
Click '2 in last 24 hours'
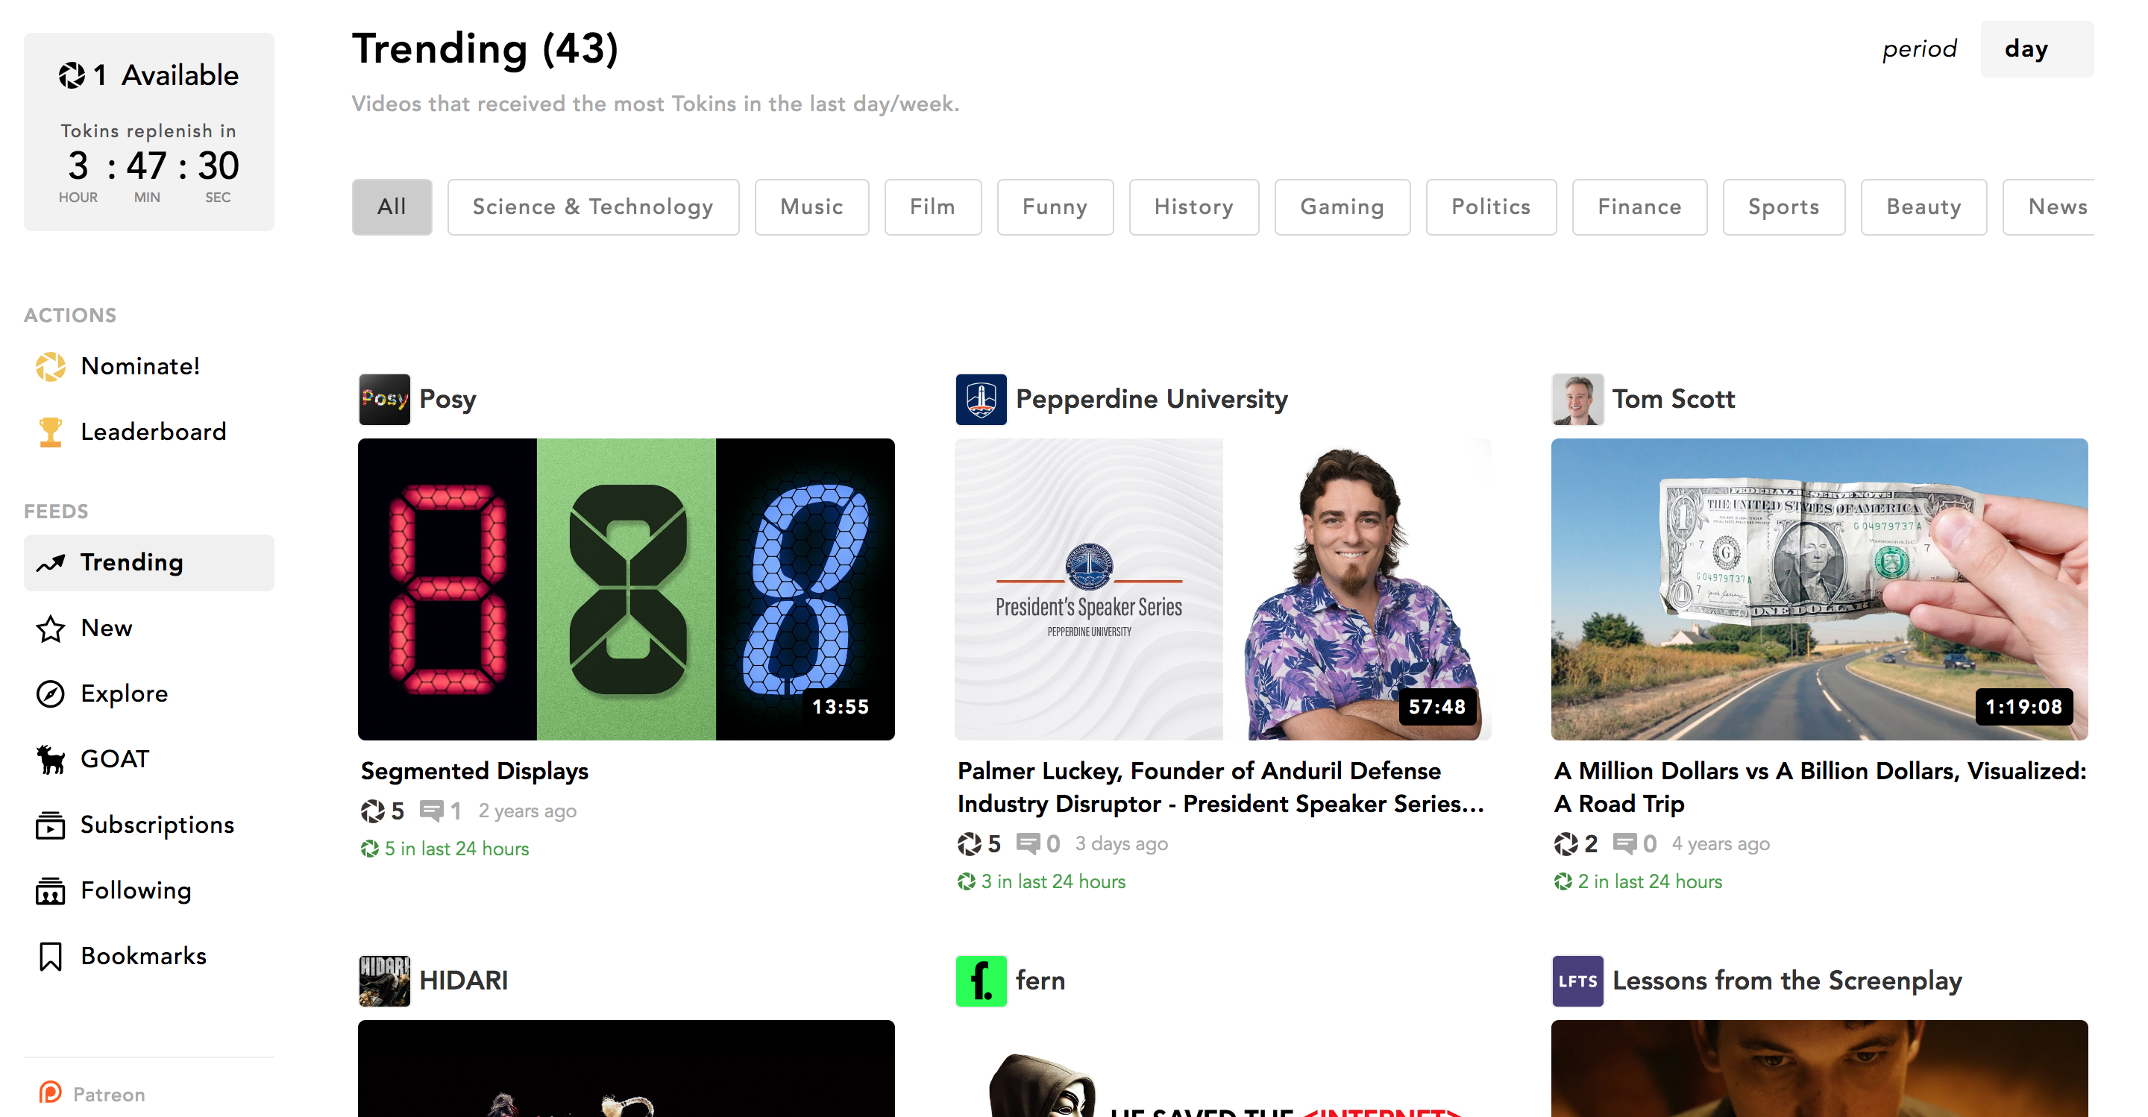pos(1638,881)
